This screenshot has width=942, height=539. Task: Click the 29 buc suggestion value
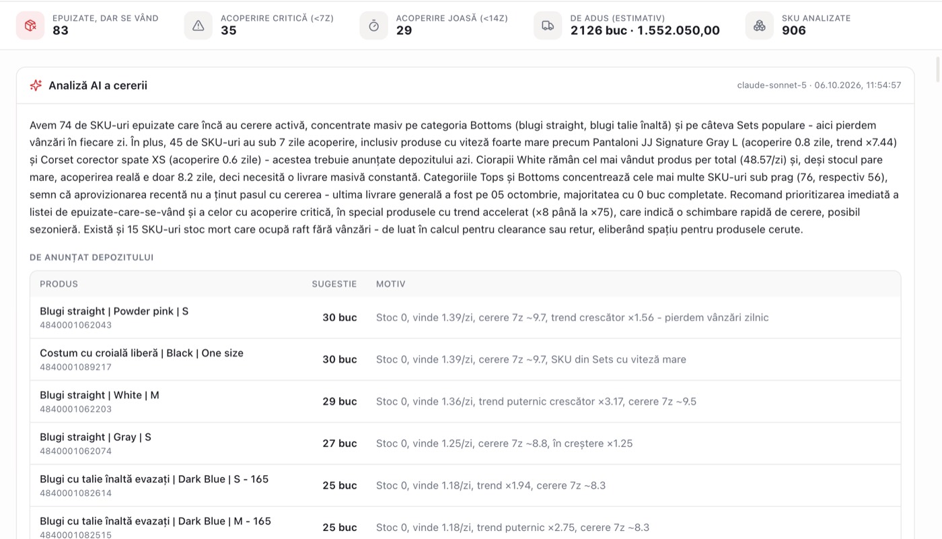[340, 402]
